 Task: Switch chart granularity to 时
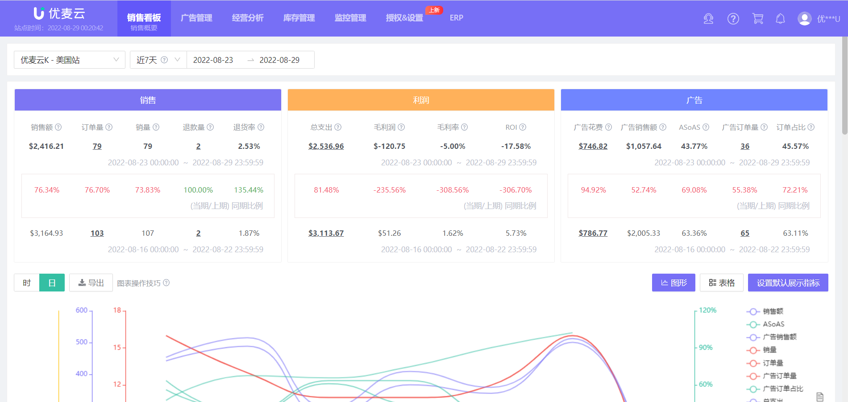pyautogui.click(x=27, y=283)
